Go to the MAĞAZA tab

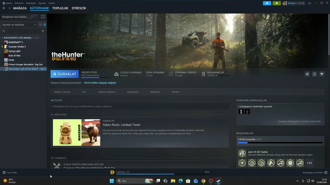point(20,8)
